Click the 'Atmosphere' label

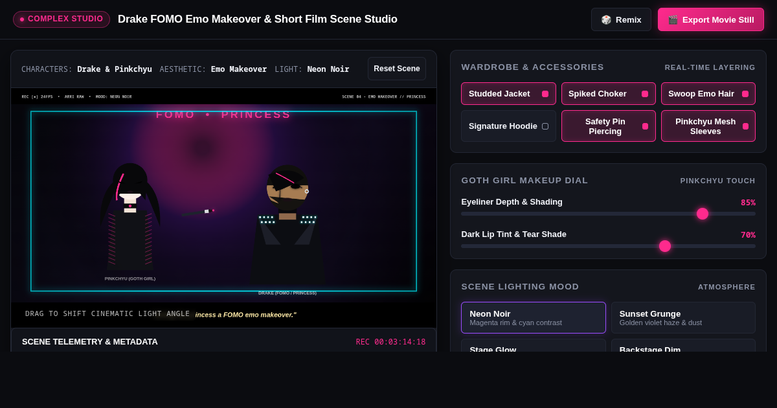coord(726,287)
